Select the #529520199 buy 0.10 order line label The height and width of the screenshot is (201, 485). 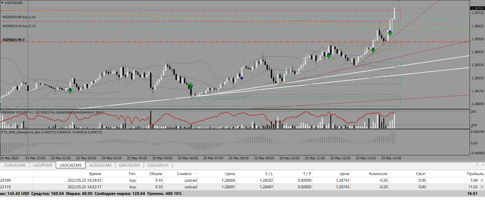pos(19,17)
